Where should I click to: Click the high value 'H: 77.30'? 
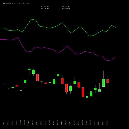click(x=66, y=7)
